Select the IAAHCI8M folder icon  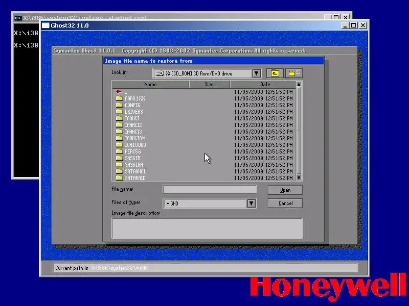[x=119, y=138]
